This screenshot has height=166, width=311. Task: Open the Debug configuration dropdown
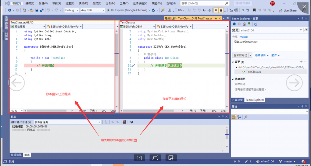pos(72,10)
